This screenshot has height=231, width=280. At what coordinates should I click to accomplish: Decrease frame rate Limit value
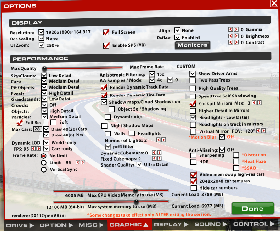[78, 162]
